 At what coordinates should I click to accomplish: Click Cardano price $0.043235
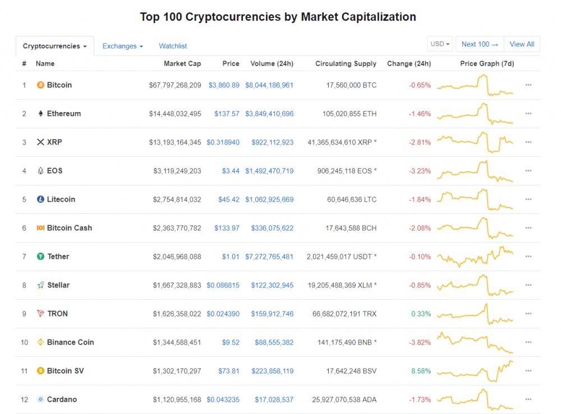pyautogui.click(x=223, y=399)
